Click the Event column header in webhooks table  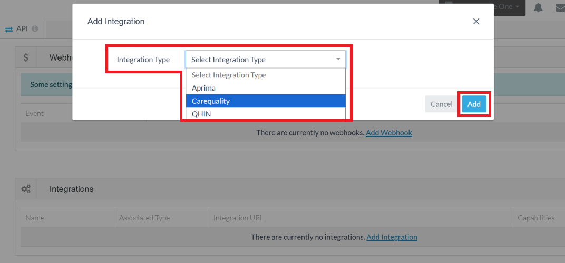click(34, 113)
